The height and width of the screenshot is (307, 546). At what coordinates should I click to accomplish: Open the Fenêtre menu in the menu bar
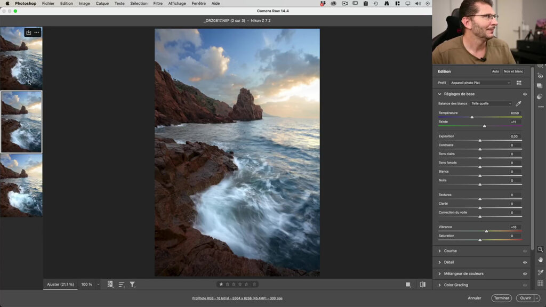click(198, 3)
